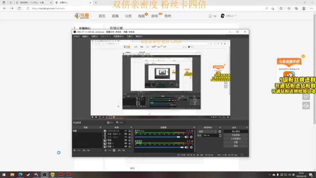This screenshot has width=316, height=178.
Task: Open Steam from the taskbar
Action: click(28, 174)
